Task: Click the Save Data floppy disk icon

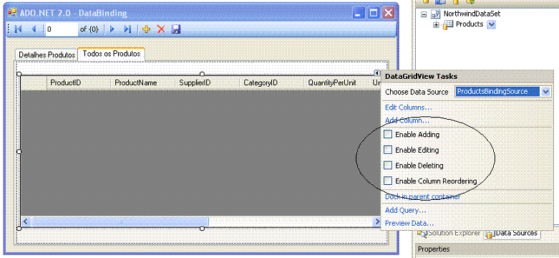Action: (x=176, y=29)
